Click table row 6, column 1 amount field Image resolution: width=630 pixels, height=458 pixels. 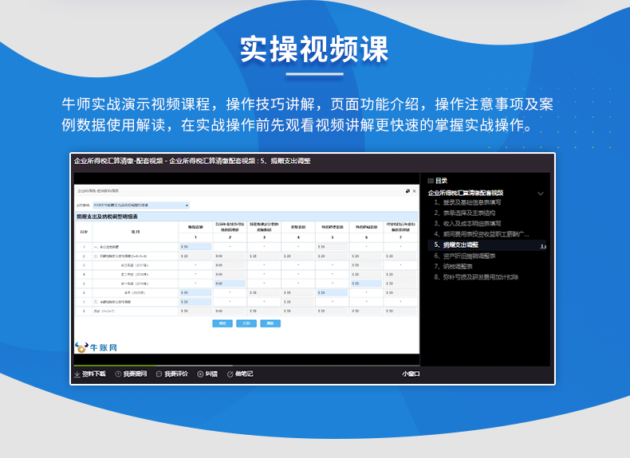(x=195, y=292)
